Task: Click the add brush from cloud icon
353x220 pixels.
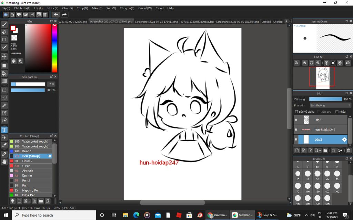Action: 13,201
